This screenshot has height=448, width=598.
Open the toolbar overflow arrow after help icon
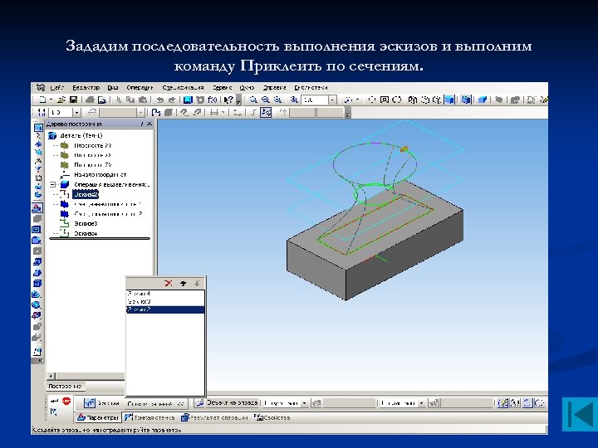coord(238,101)
